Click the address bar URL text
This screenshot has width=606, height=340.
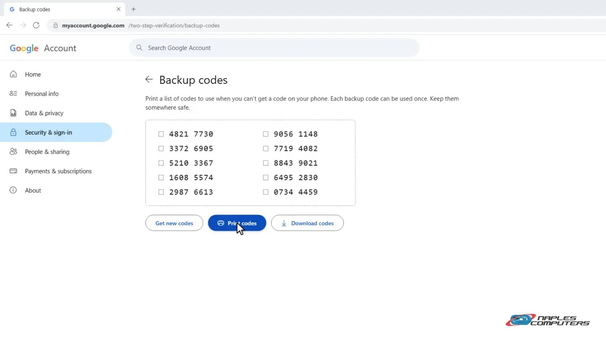click(x=141, y=25)
